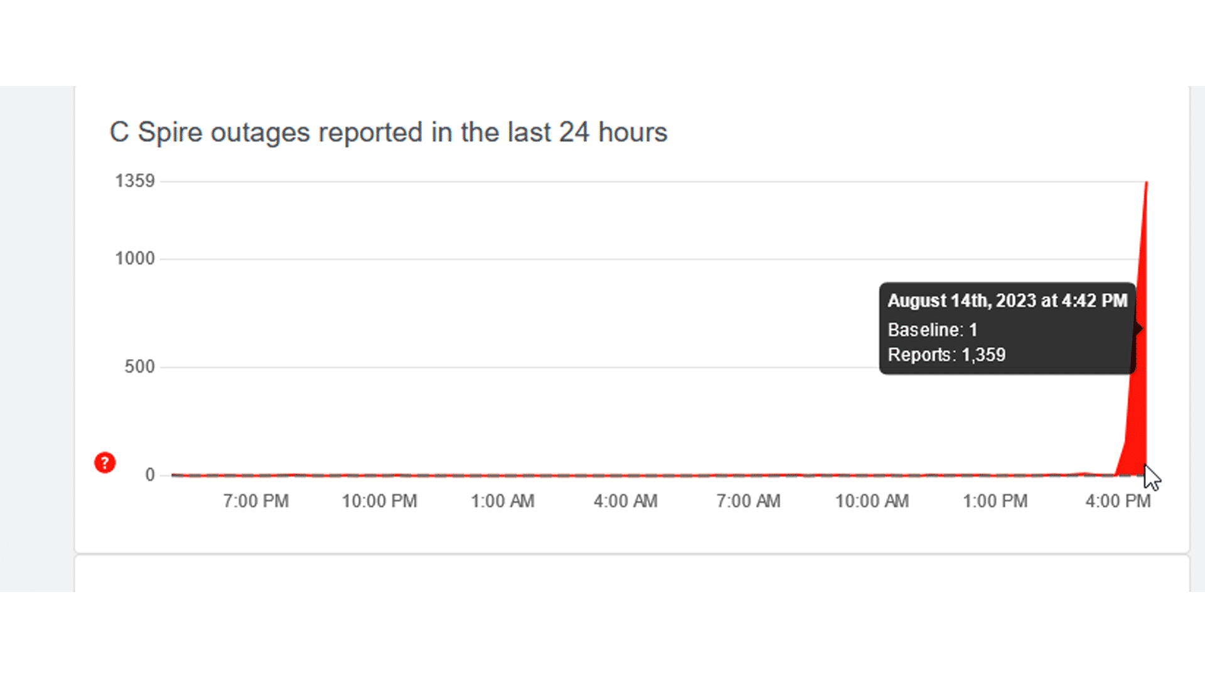Click the 4:00 PM time axis label
The height and width of the screenshot is (678, 1205).
pos(1118,501)
